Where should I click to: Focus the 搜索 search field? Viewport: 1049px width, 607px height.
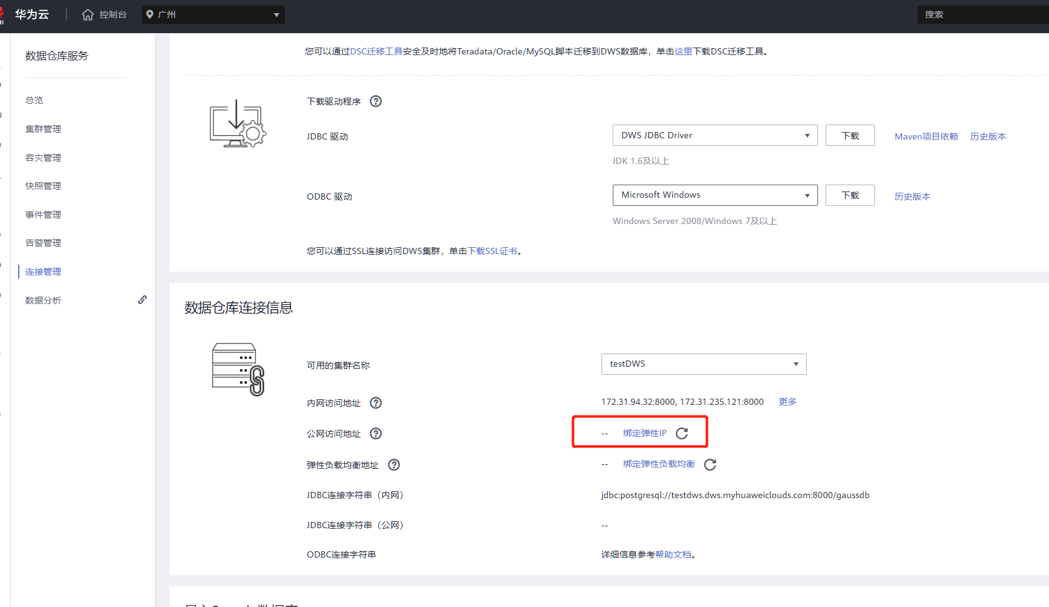point(983,14)
